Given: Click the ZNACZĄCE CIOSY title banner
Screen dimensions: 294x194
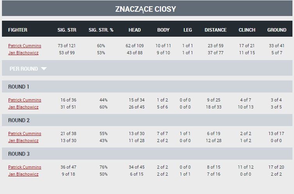Looking at the screenshot, I should tap(147, 8).
